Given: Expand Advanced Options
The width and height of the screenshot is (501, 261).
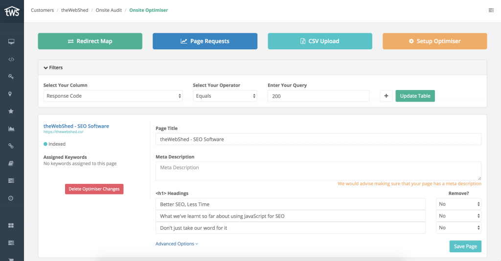Looking at the screenshot, I should tap(177, 244).
